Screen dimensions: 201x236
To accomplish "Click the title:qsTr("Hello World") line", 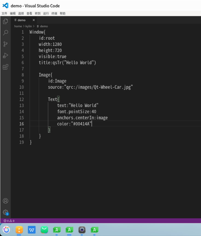I will (x=67, y=63).
